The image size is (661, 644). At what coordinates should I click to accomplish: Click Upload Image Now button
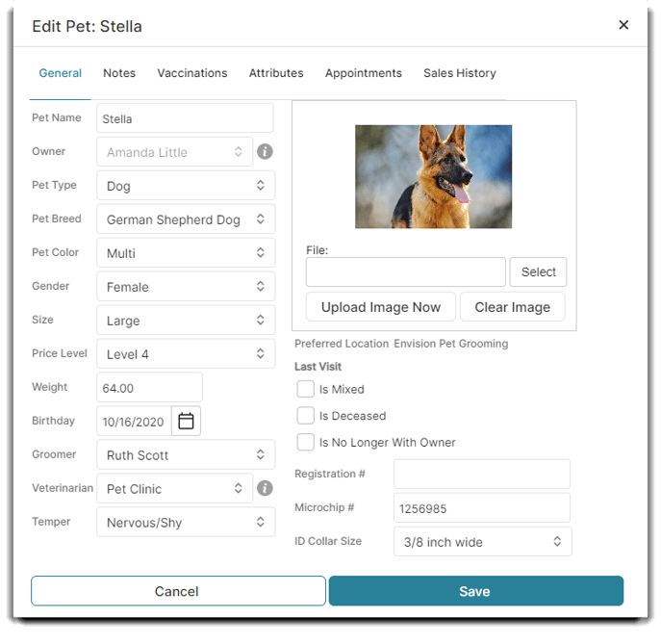381,307
